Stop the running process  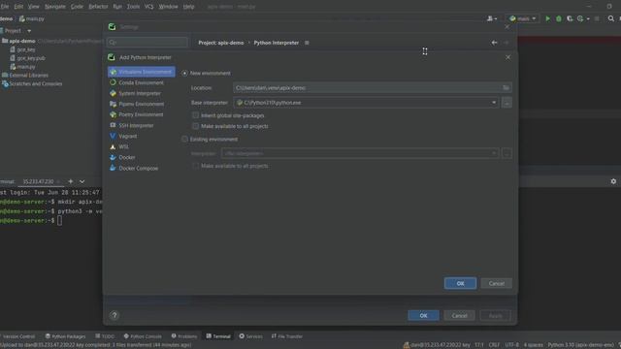point(597,18)
